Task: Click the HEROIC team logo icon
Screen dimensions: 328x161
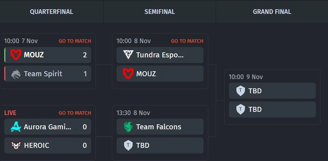Action: (x=16, y=145)
